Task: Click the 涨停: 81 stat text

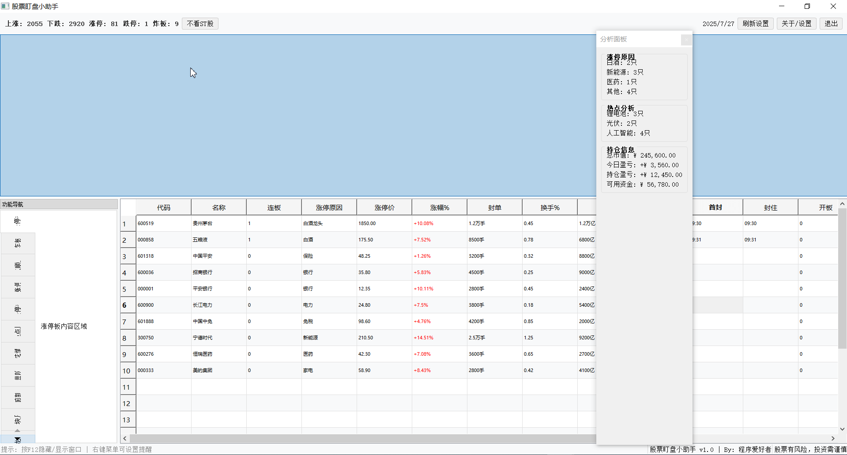Action: coord(103,24)
